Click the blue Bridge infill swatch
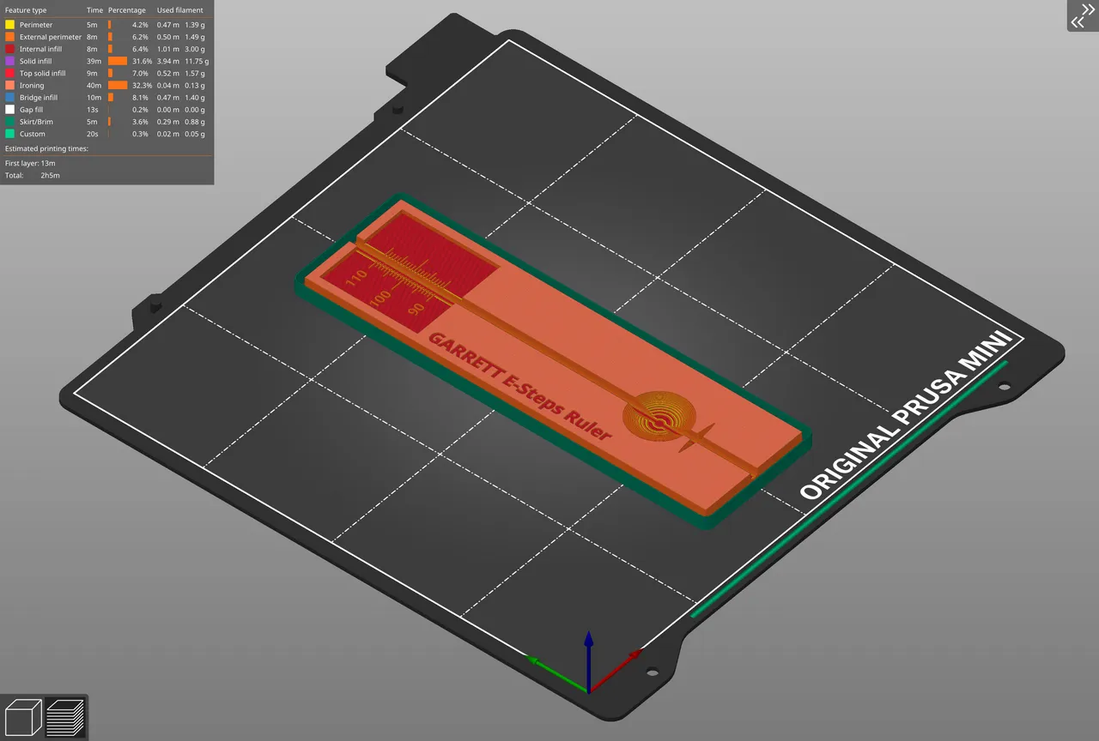This screenshot has width=1099, height=741. [9, 98]
